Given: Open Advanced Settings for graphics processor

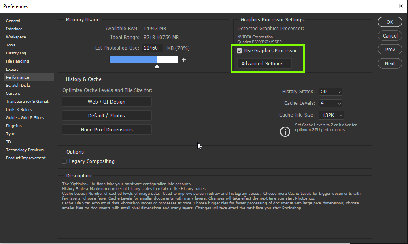Looking at the screenshot, I should point(264,63).
